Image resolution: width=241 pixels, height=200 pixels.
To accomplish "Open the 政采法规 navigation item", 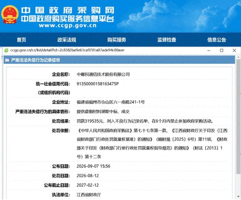I will [67, 40].
